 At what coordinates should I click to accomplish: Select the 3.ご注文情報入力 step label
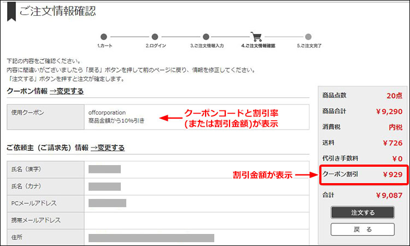coord(207,46)
